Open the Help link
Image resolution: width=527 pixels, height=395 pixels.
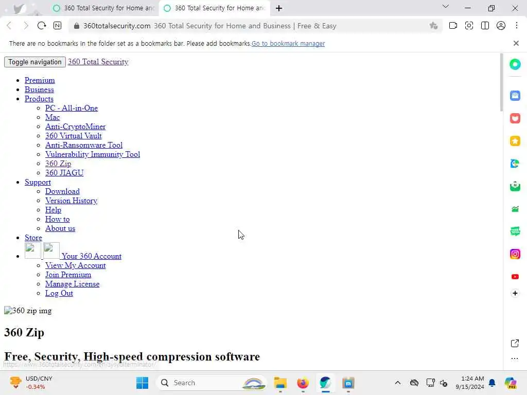(53, 210)
